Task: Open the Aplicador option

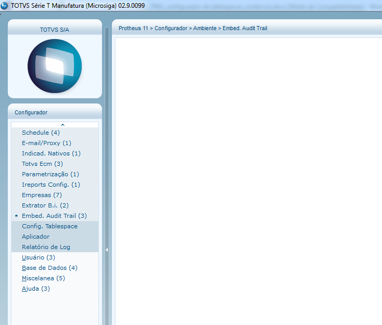Action: pyautogui.click(x=35, y=237)
